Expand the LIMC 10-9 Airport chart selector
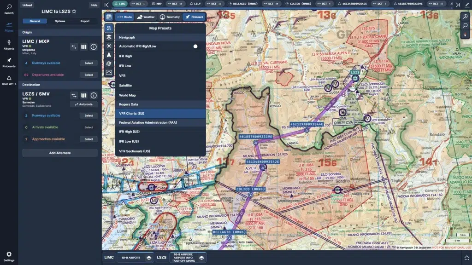The height and width of the screenshot is (265, 472). [149, 258]
